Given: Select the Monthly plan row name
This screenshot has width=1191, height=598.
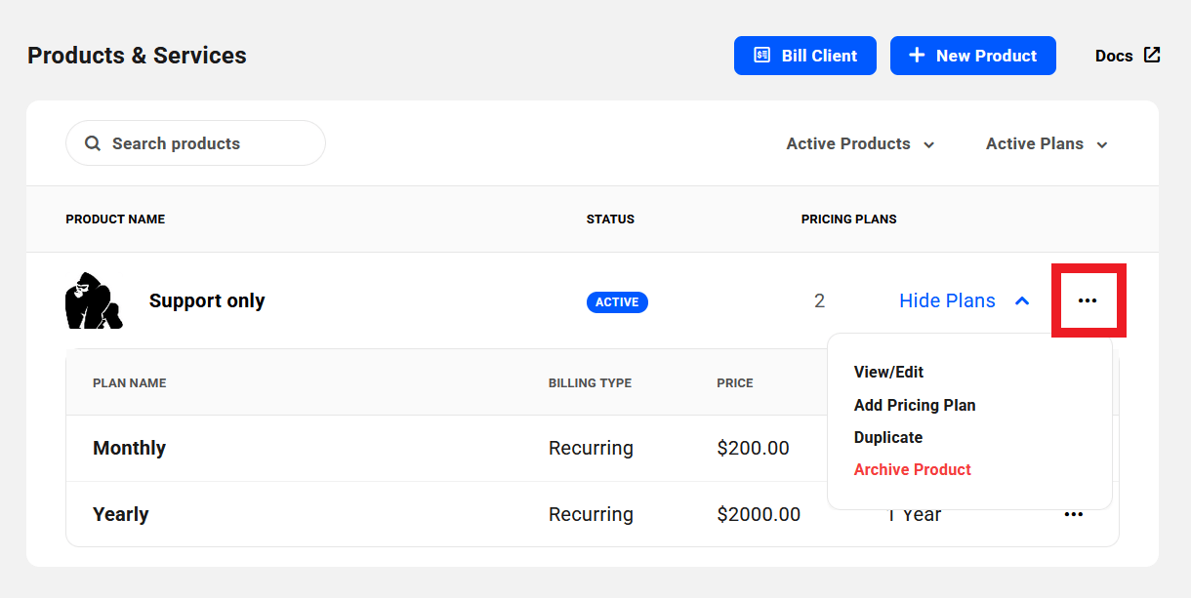Looking at the screenshot, I should [x=129, y=448].
